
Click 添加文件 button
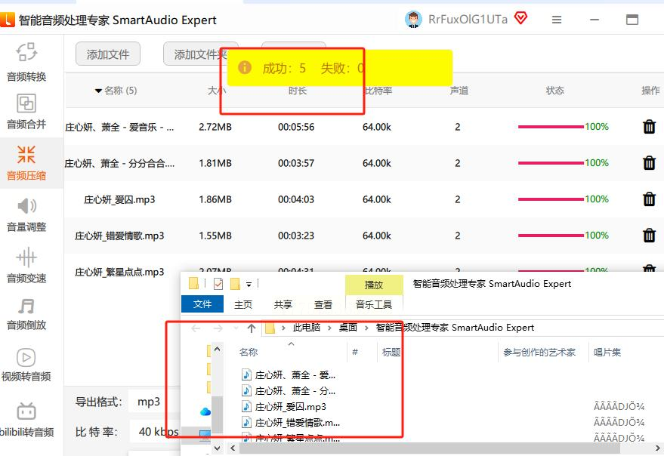click(x=108, y=54)
